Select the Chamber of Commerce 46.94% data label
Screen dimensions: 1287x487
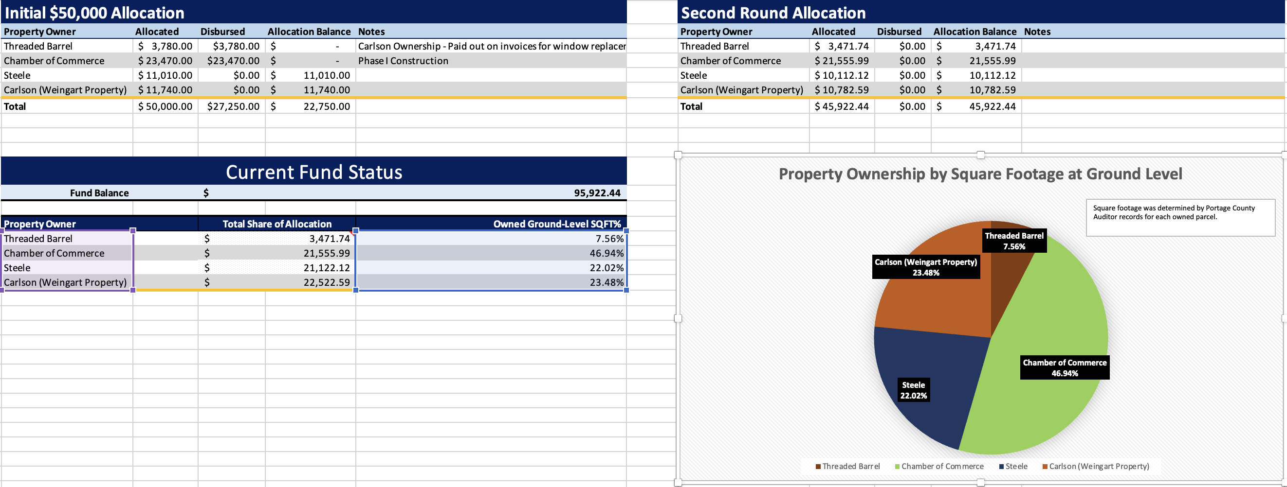pos(1064,368)
